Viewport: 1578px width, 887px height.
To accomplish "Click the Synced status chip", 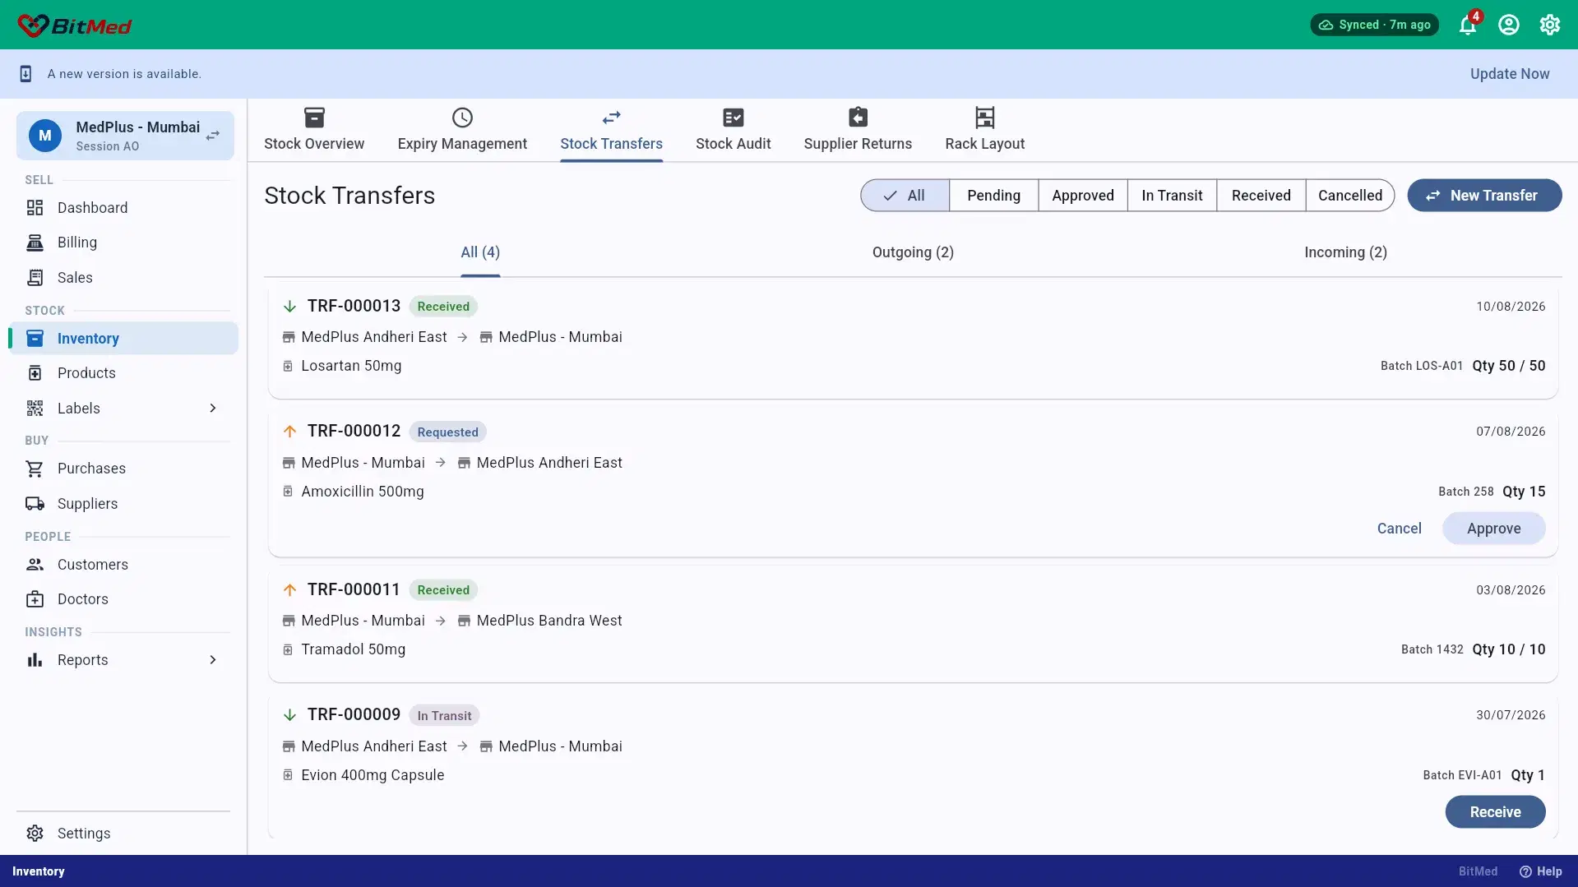I will pyautogui.click(x=1374, y=25).
